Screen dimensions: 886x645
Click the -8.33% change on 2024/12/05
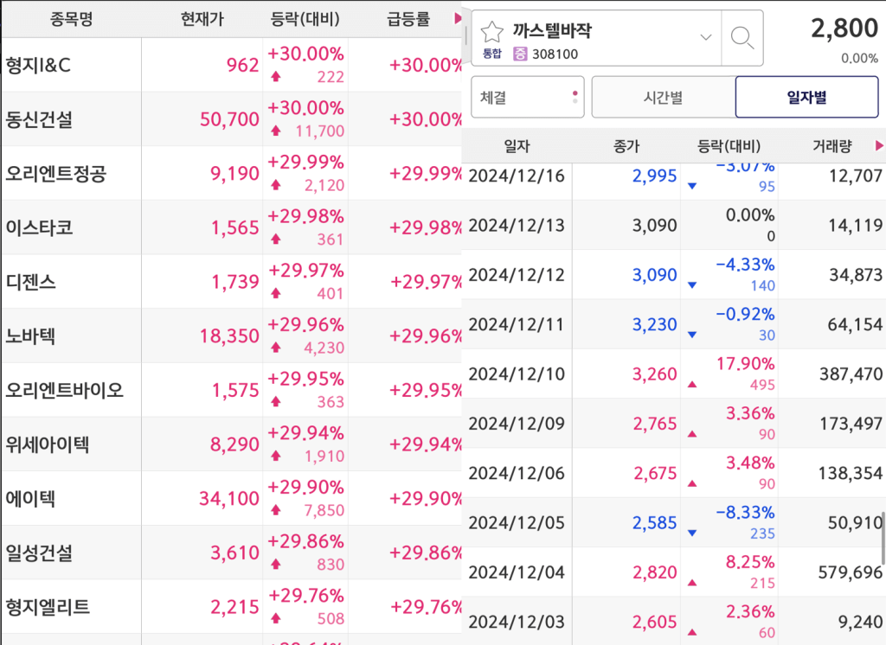coord(745,513)
